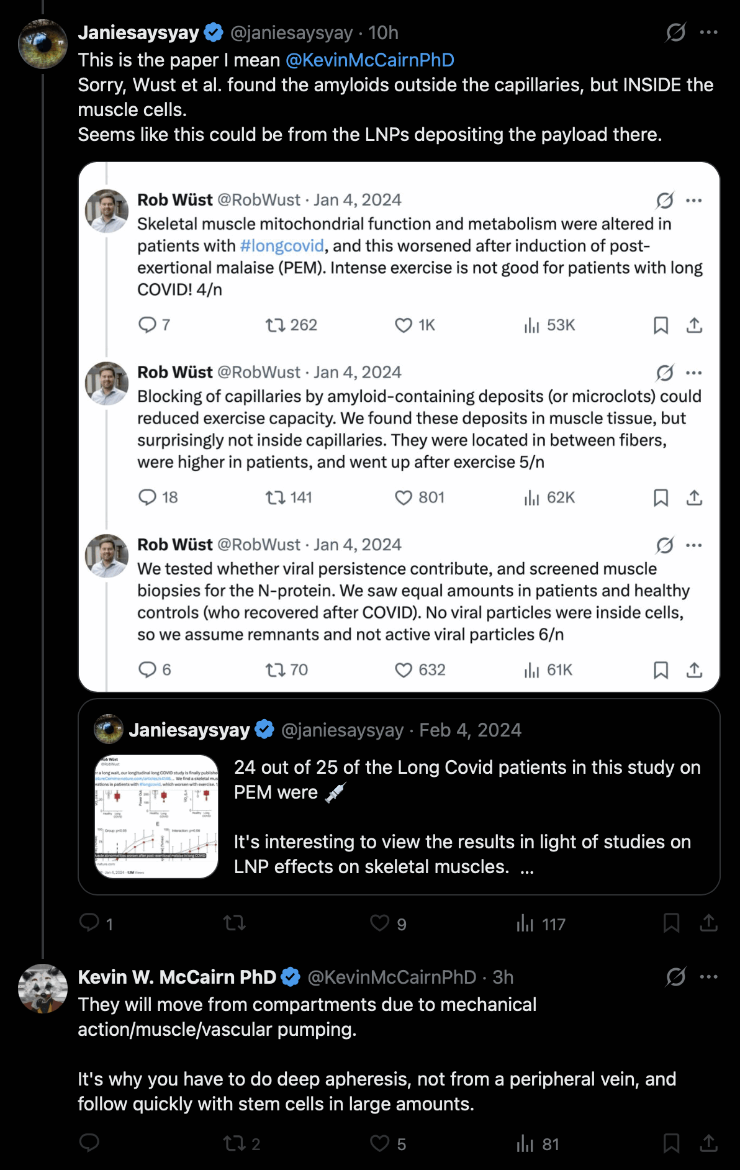The width and height of the screenshot is (740, 1170).
Task: Share Kevin McCairn's reply
Action: tap(708, 1143)
